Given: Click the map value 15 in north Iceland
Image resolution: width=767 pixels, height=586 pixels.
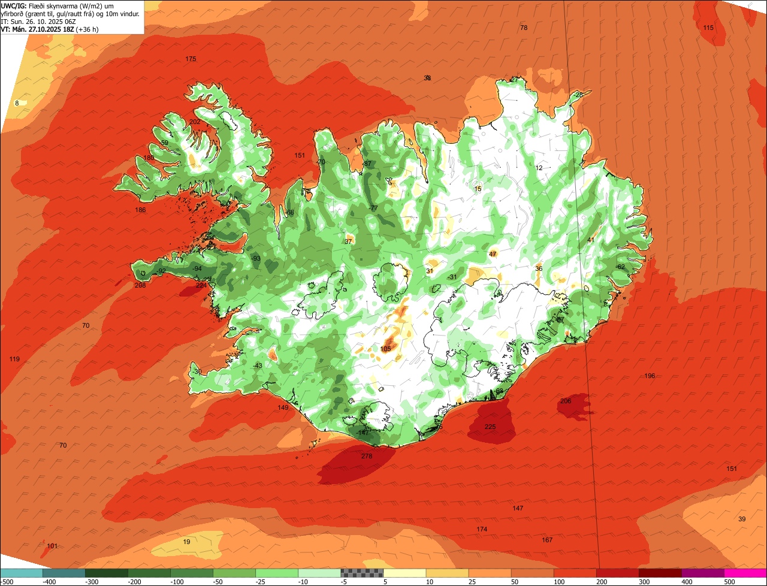Looking at the screenshot, I should coord(478,189).
